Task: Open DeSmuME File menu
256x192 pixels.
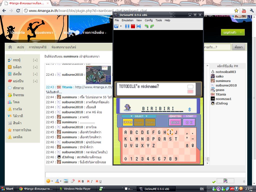Action: click(117, 20)
